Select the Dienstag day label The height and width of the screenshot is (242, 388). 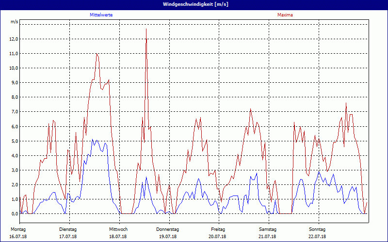pos(68,229)
